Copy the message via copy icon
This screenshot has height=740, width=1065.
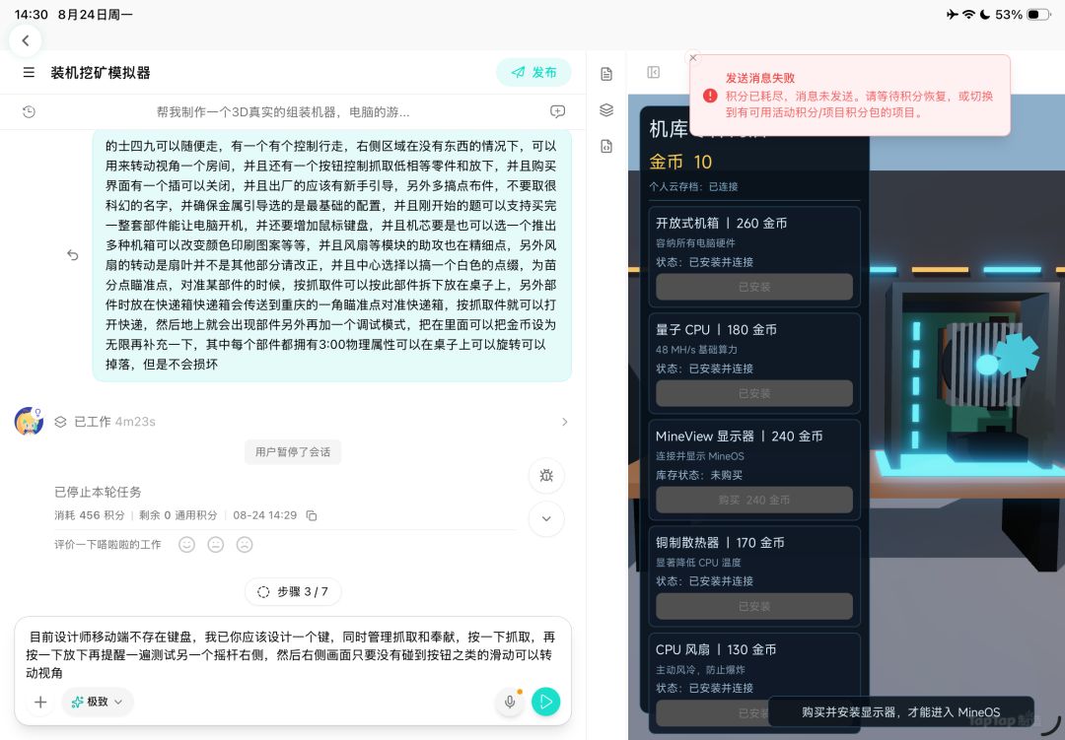click(x=311, y=516)
